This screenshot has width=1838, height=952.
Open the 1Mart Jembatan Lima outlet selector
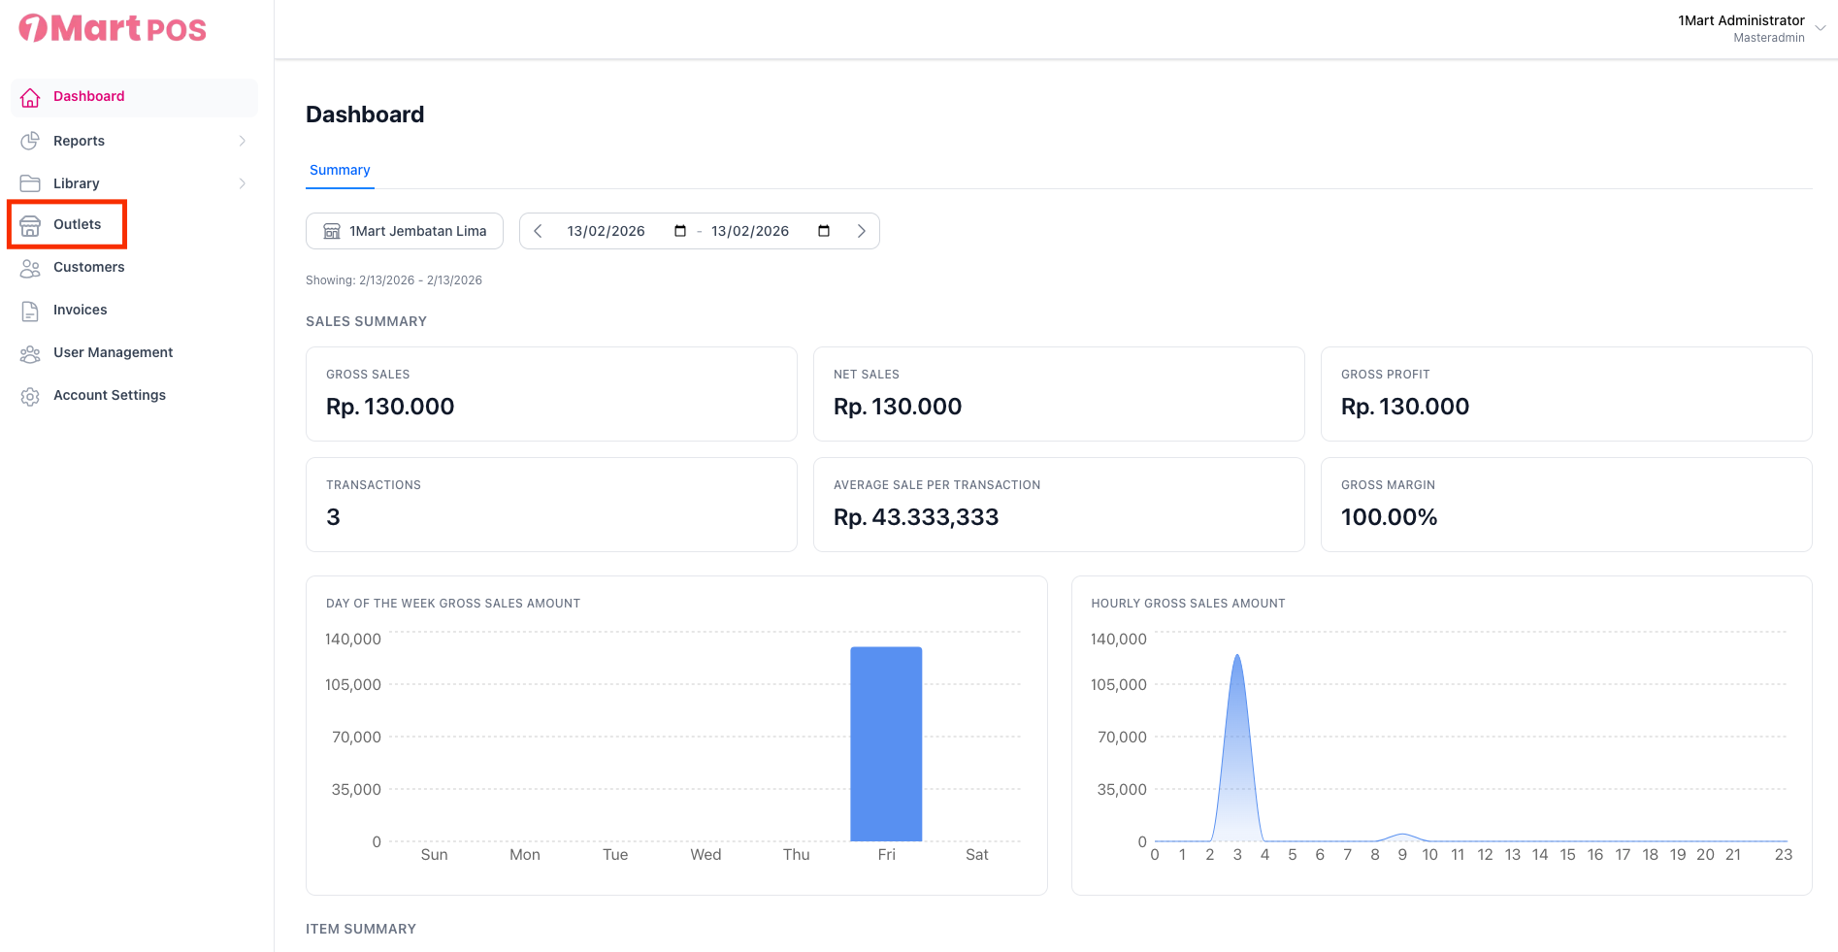coord(405,231)
